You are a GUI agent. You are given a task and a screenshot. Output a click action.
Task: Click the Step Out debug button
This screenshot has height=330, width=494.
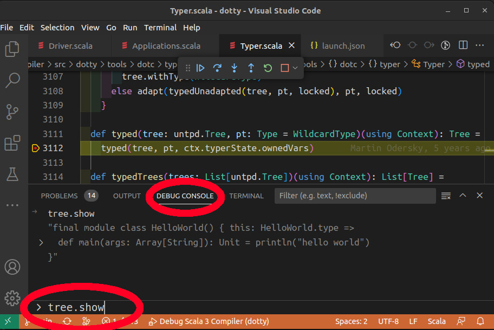click(251, 68)
